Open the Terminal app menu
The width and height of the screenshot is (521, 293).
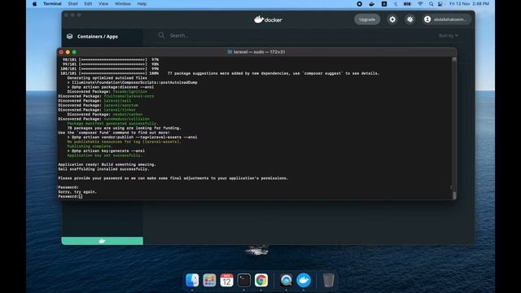click(x=52, y=3)
